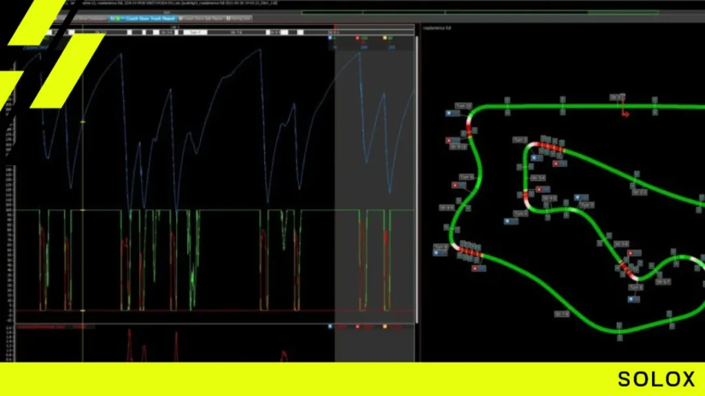Select the Turn 7 segment in the lap bar
Image resolution: width=705 pixels, height=396 pixels.
point(196,32)
